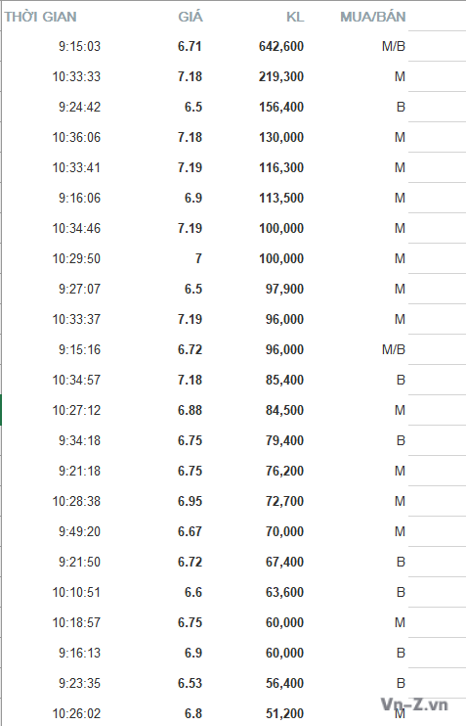Click the GIÁ column header

190,18
